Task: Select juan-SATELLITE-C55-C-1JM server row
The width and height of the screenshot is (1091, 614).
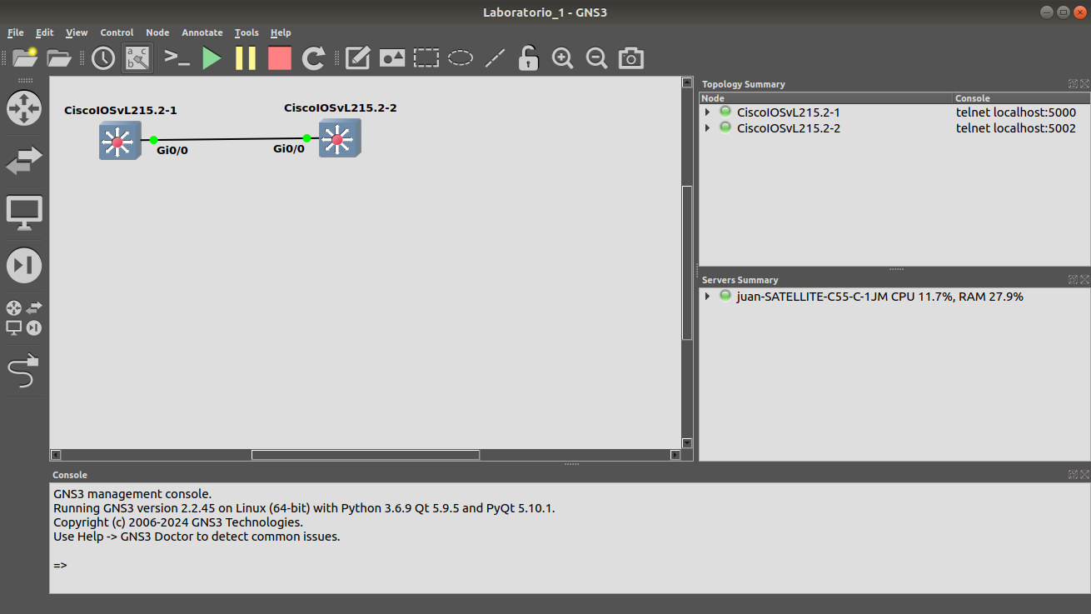Action: 894,297
